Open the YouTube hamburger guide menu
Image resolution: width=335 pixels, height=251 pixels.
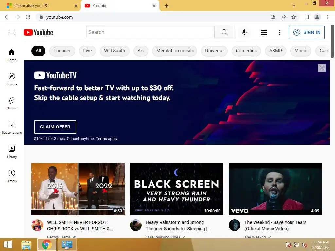[x=12, y=32]
